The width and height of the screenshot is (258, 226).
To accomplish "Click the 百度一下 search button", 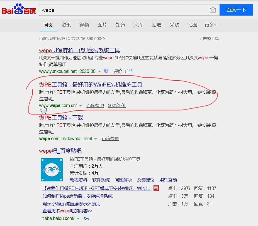I will tap(236, 10).
